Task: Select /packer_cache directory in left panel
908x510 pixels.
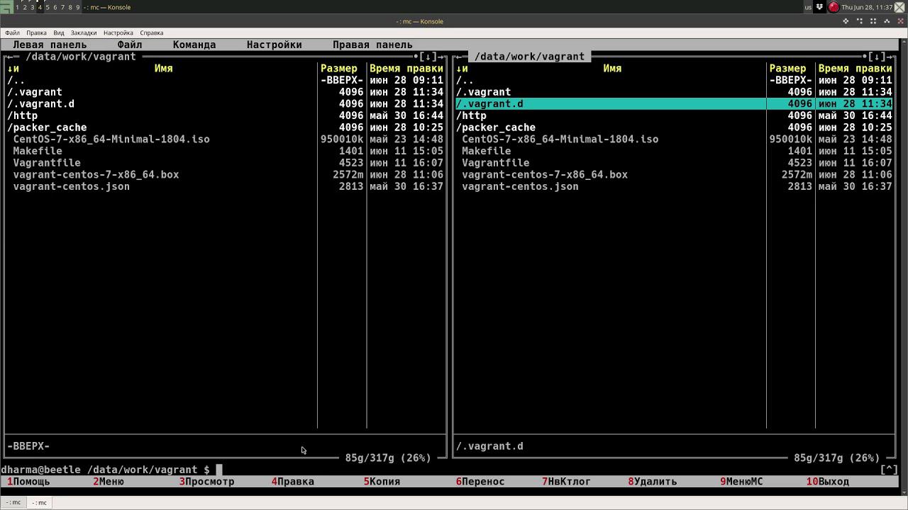Action: [x=226, y=127]
